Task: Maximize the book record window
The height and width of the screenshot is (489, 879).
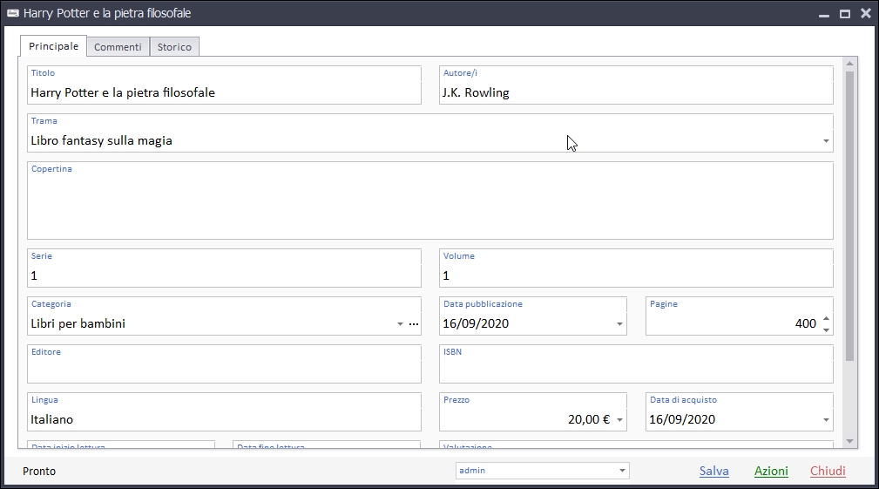Action: [844, 14]
